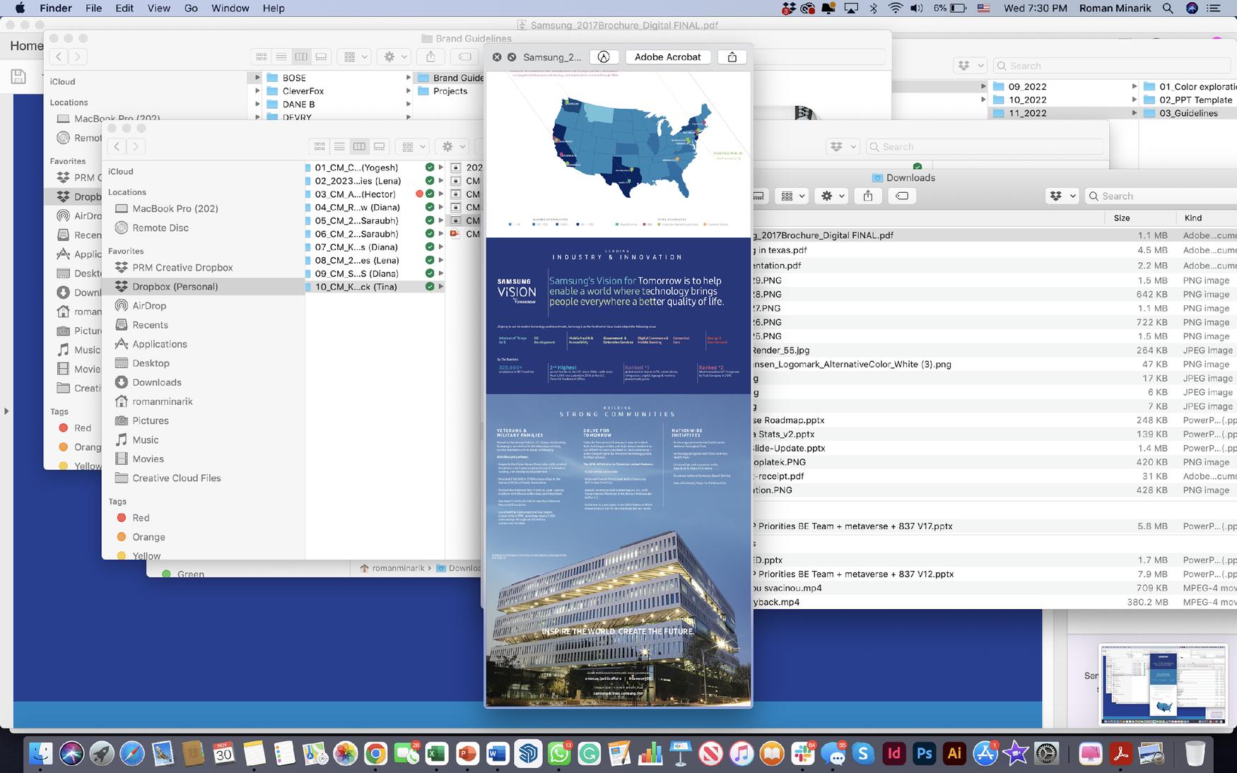Click the floating screenshot thumbnail preview
1237x773 pixels.
coord(1163,684)
